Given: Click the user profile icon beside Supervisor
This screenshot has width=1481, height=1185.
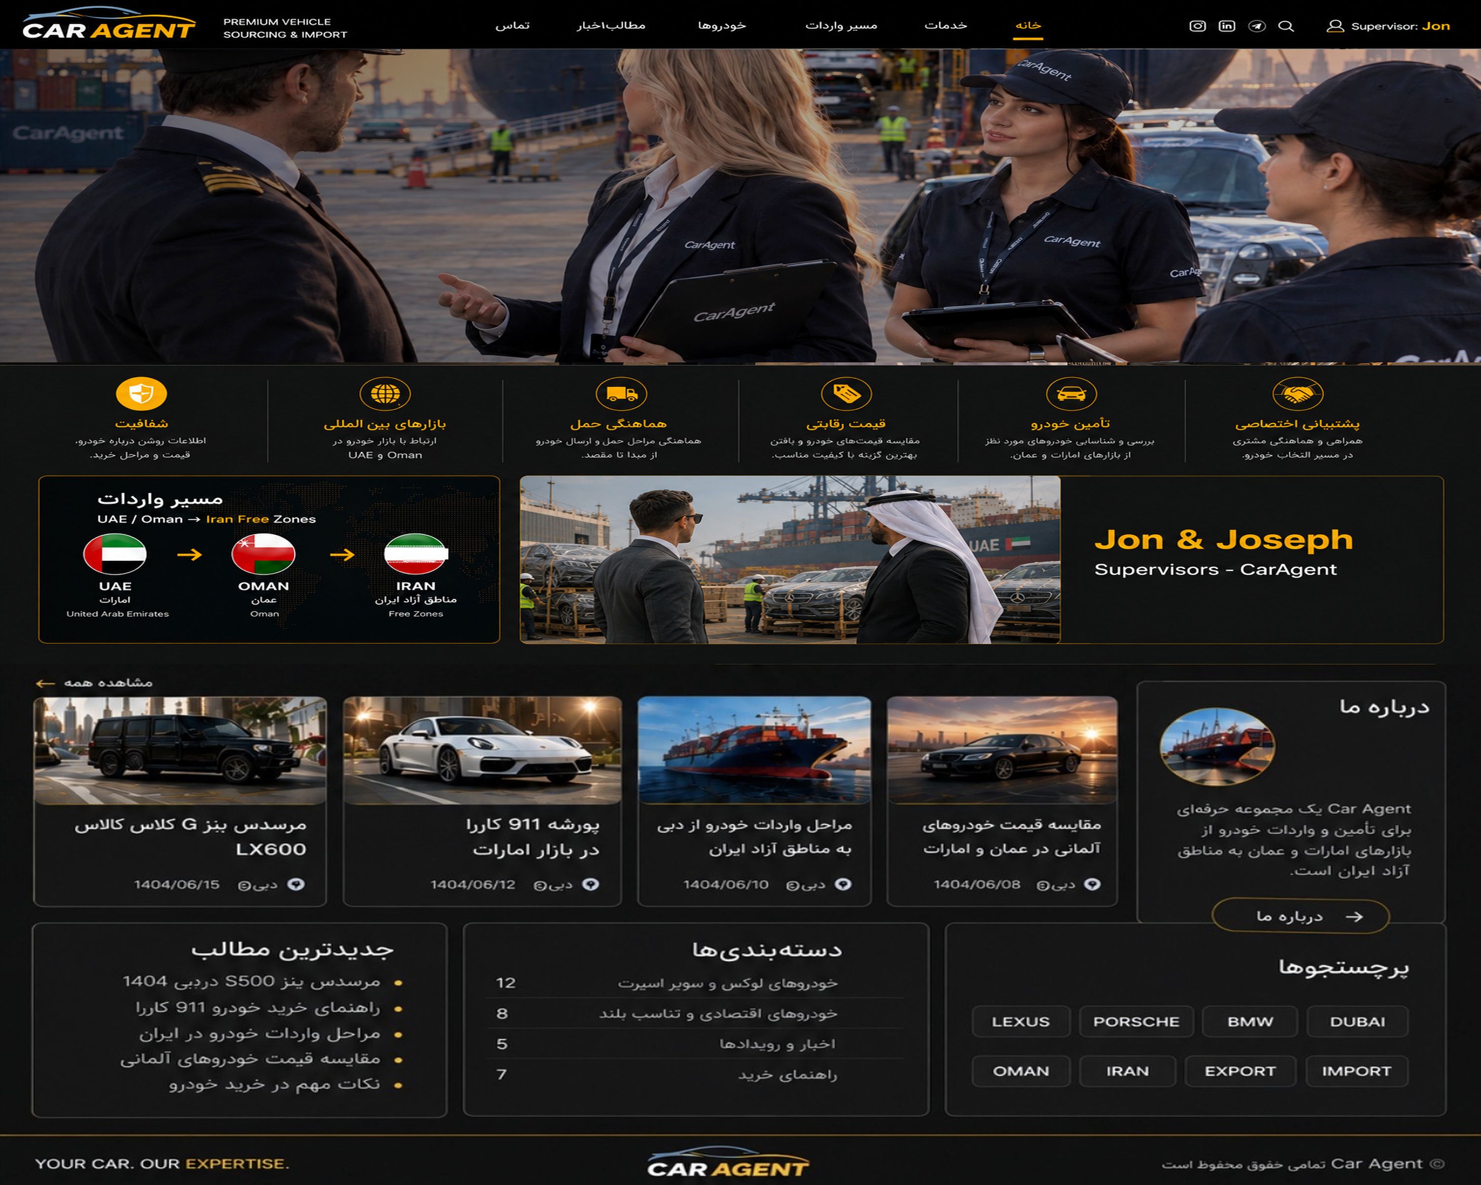Looking at the screenshot, I should point(1335,26).
